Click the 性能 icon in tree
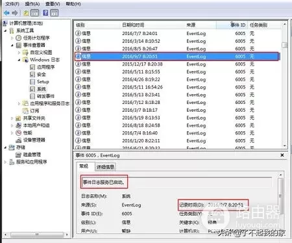This screenshot has width=292, height=243. (18, 133)
